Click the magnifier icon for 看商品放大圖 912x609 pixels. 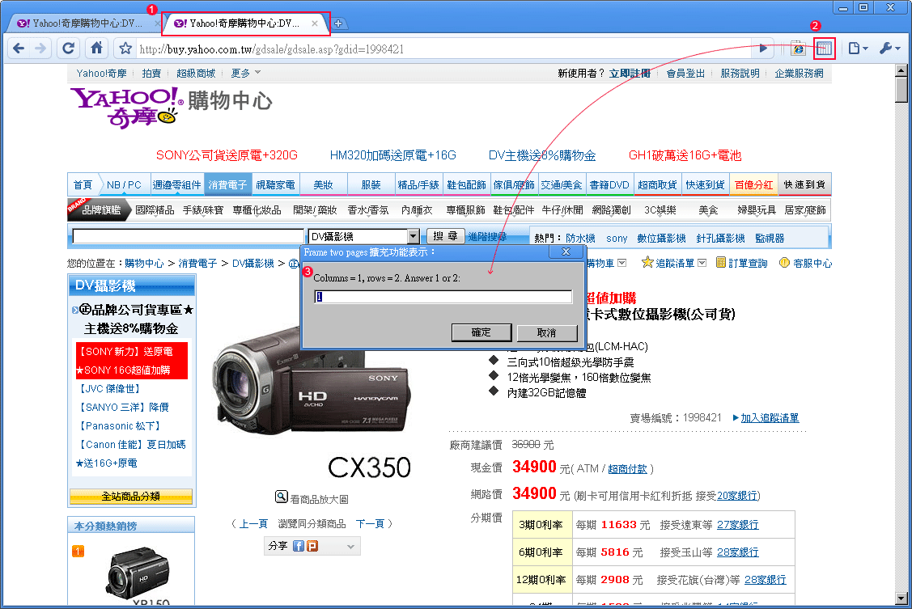(282, 497)
